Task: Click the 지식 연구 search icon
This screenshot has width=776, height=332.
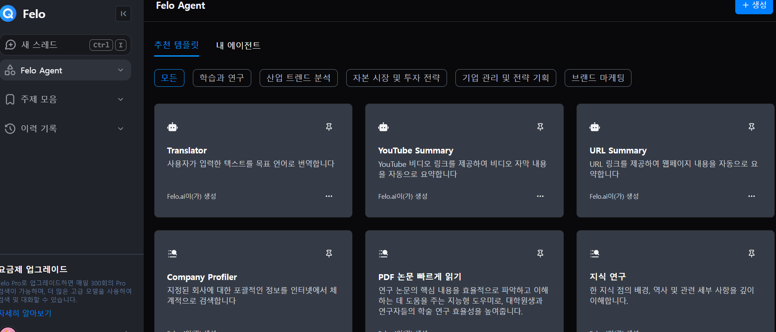Action: [594, 253]
